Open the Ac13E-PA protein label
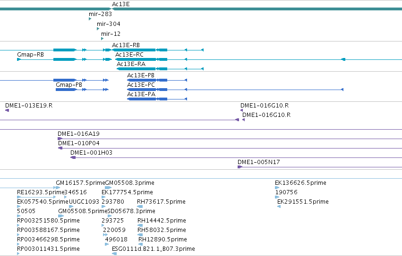 tap(141, 94)
